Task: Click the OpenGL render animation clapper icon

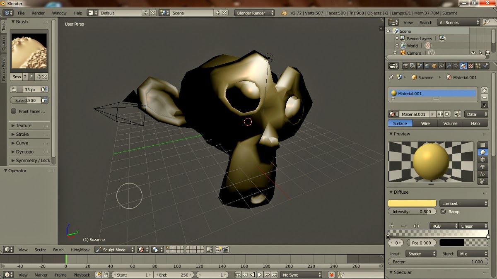Action: pos(226,250)
